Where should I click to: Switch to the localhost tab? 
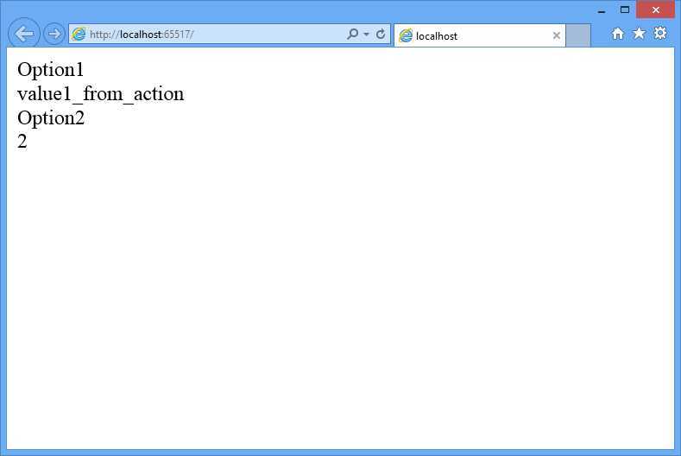pyautogui.click(x=480, y=35)
